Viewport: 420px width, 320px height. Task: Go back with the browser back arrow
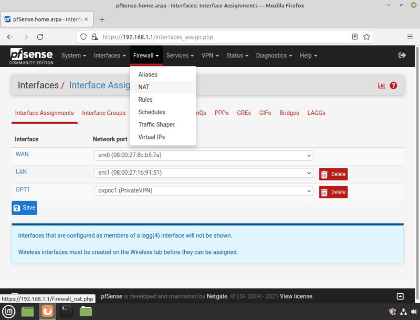pyautogui.click(x=10, y=37)
